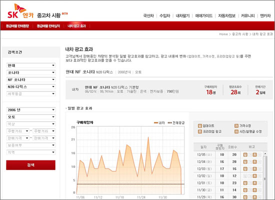Click the 구매희망자 column header
The width and height of the screenshot is (275, 200).
pos(220,147)
